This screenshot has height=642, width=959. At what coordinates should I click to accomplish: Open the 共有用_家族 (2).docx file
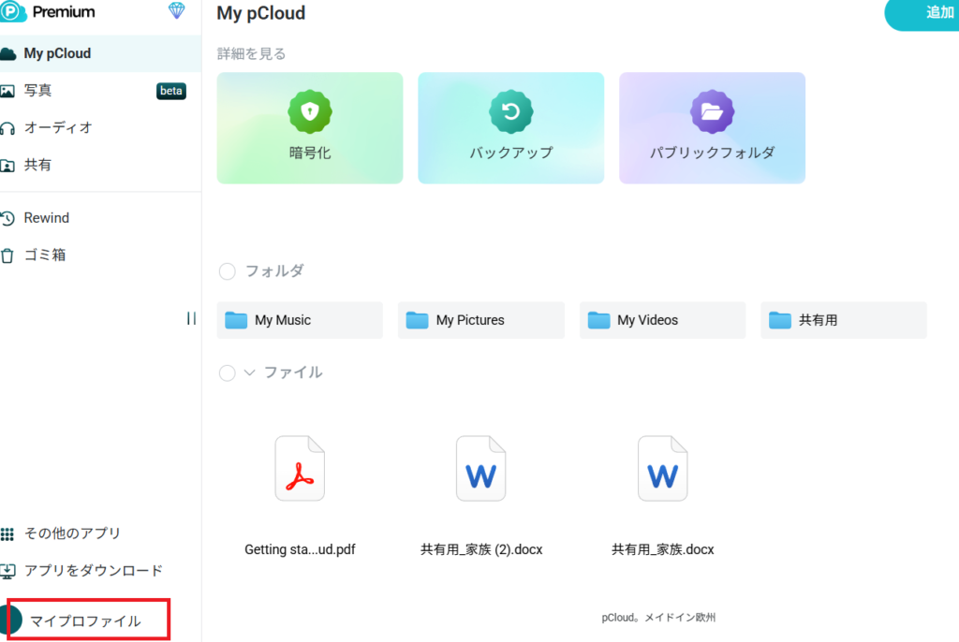coord(480,468)
